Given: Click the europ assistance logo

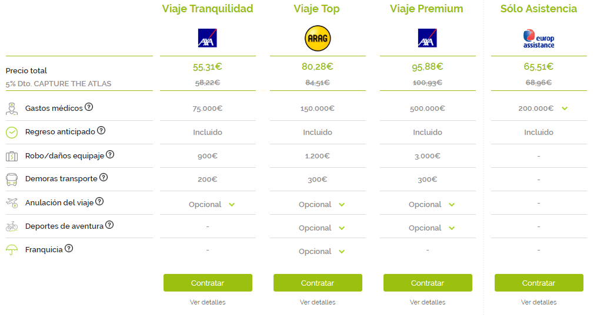Looking at the screenshot, I should coord(538,39).
